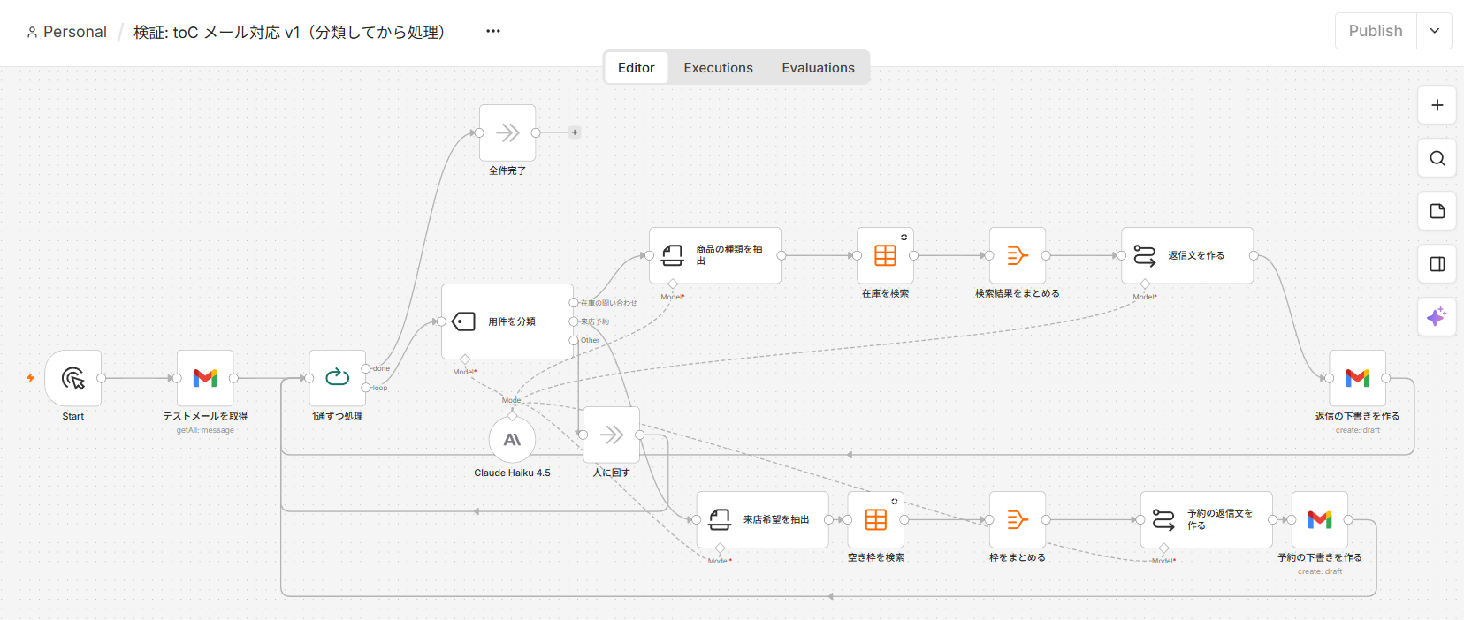Click the workflow title 検証: toC メール対応 v1
This screenshot has width=1464, height=620.
pyautogui.click(x=289, y=32)
